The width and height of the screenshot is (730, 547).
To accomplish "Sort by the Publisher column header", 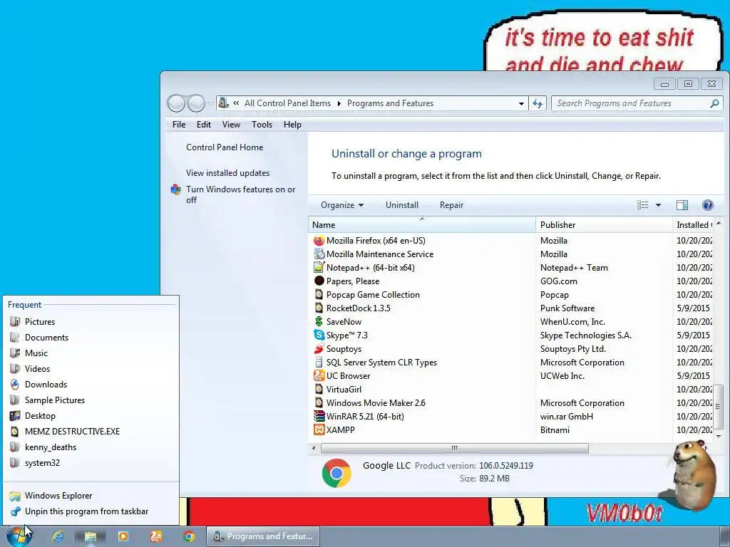I will click(x=604, y=224).
